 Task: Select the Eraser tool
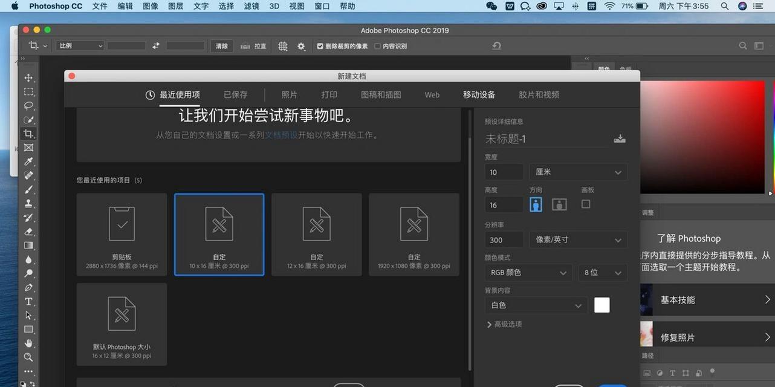click(x=28, y=232)
